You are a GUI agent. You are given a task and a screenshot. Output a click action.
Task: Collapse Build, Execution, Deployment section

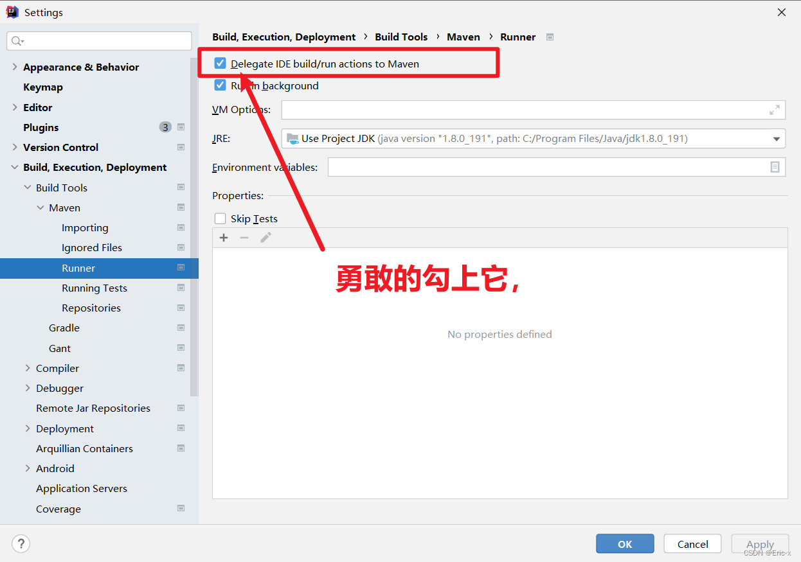[x=15, y=167]
